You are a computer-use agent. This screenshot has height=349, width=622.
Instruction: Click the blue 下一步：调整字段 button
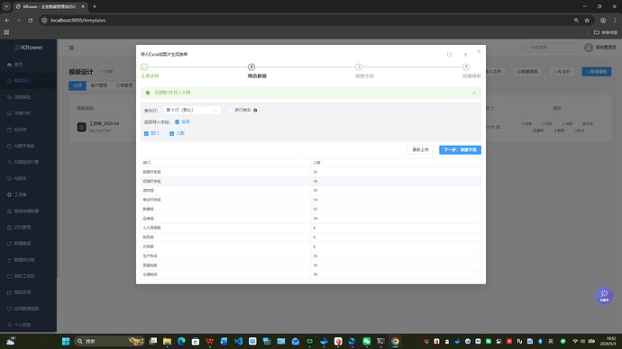[x=460, y=150]
